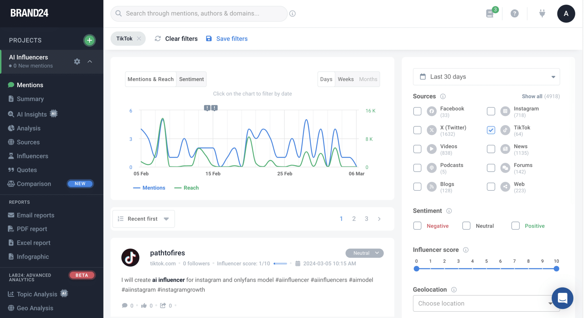Viewport: 584px width, 318px height.
Task: Open PDF report in sidebar
Action: tap(32, 229)
